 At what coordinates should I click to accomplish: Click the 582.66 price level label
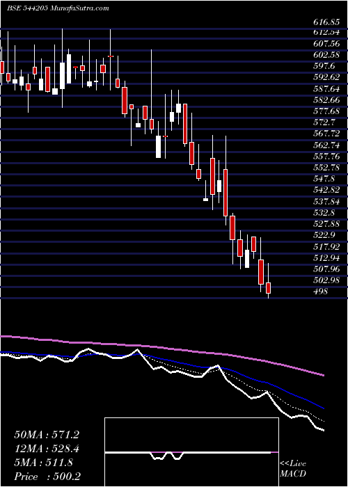point(325,100)
